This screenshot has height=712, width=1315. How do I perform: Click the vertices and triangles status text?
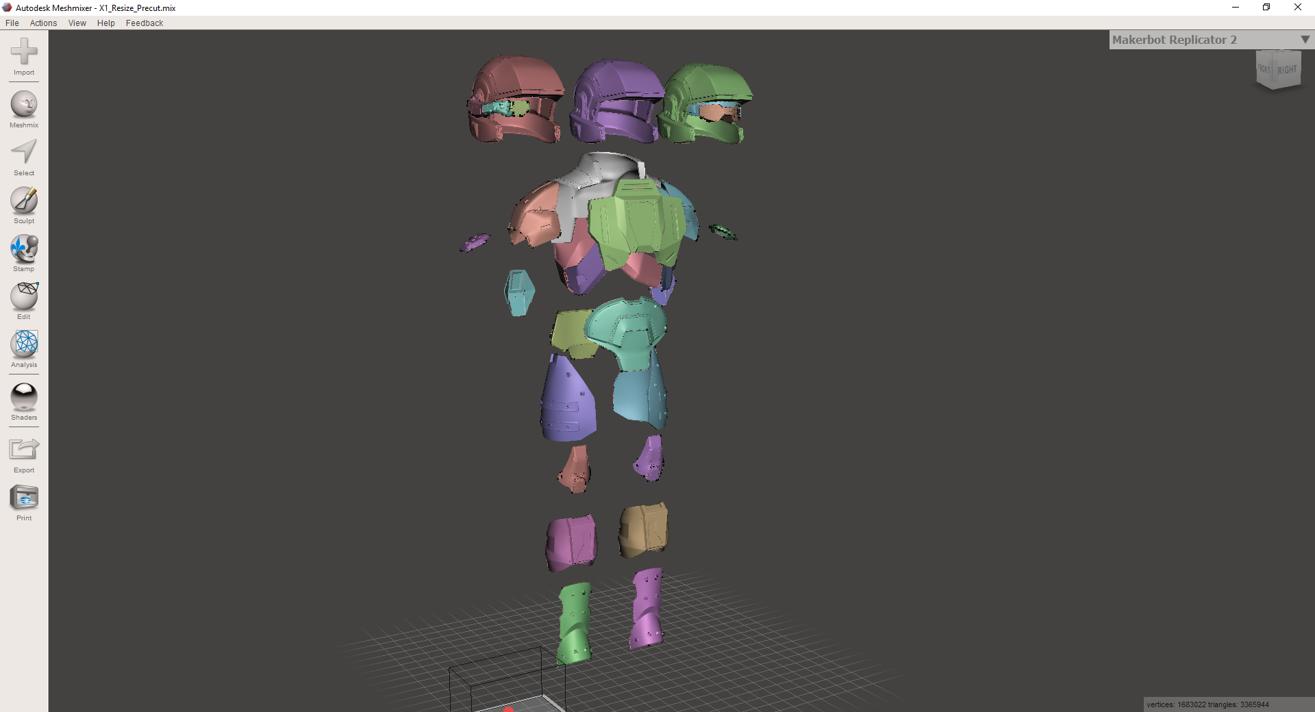click(x=1207, y=704)
